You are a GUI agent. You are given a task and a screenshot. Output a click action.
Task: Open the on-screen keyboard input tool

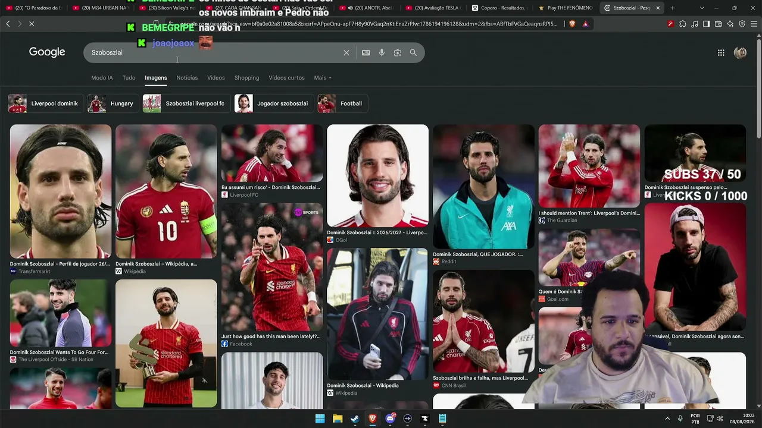click(366, 53)
